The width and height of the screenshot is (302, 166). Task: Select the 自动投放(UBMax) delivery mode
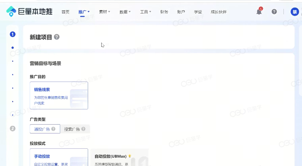[119, 157]
